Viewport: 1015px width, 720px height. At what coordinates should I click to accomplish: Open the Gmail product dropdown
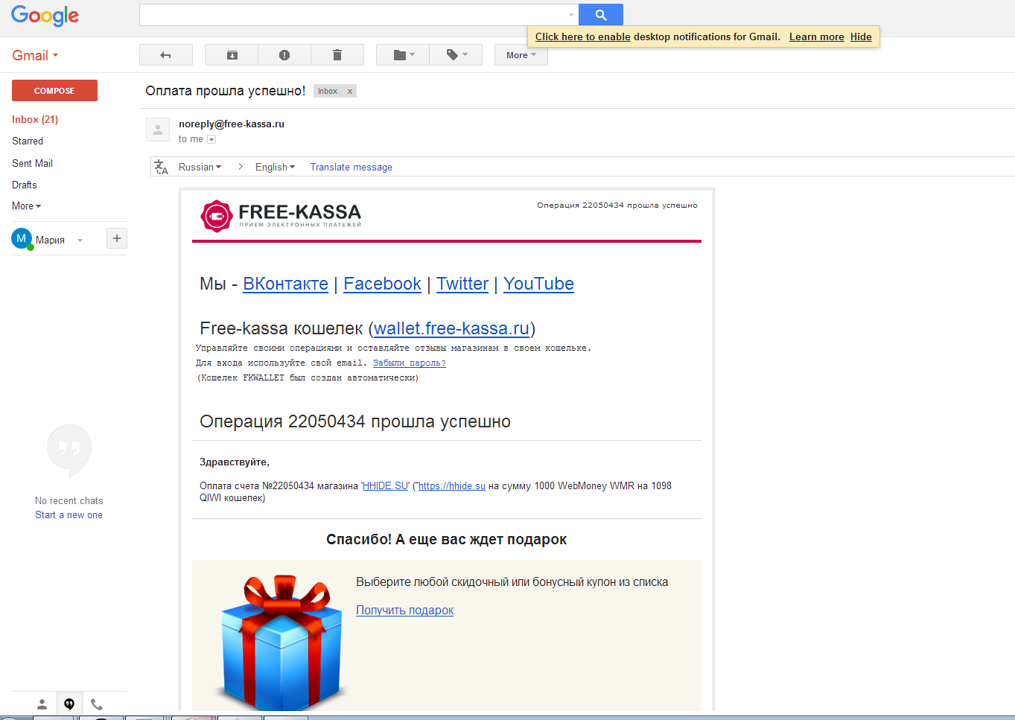click(x=35, y=55)
